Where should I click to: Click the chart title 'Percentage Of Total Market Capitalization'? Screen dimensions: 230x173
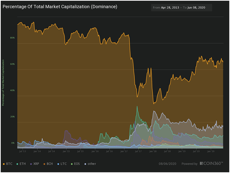[60, 7]
